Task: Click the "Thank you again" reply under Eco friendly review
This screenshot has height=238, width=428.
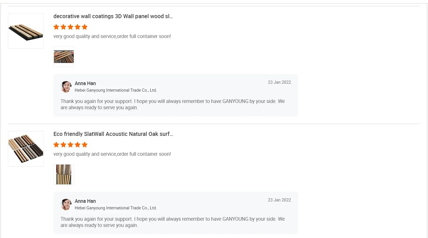Action: coord(172,222)
